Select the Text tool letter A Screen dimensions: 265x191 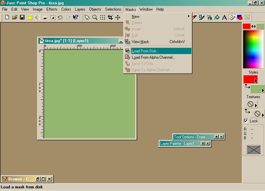coord(225,17)
